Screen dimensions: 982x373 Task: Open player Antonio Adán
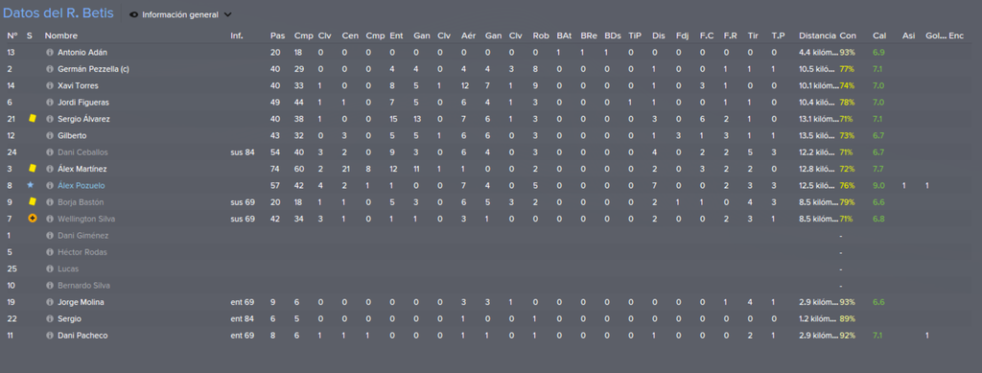pos(82,53)
